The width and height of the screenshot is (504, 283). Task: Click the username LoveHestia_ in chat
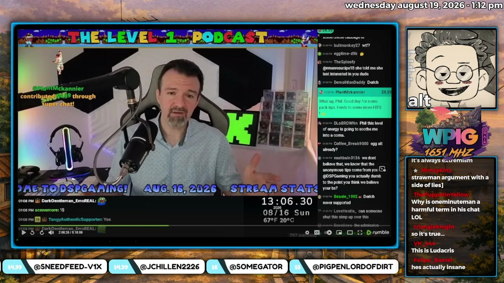(x=345, y=211)
